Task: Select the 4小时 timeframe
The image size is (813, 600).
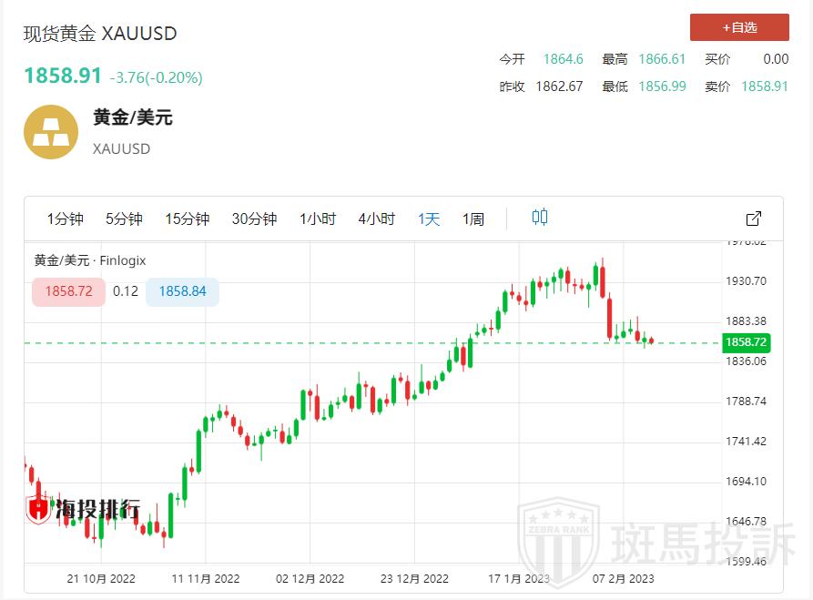Action: pos(376,219)
